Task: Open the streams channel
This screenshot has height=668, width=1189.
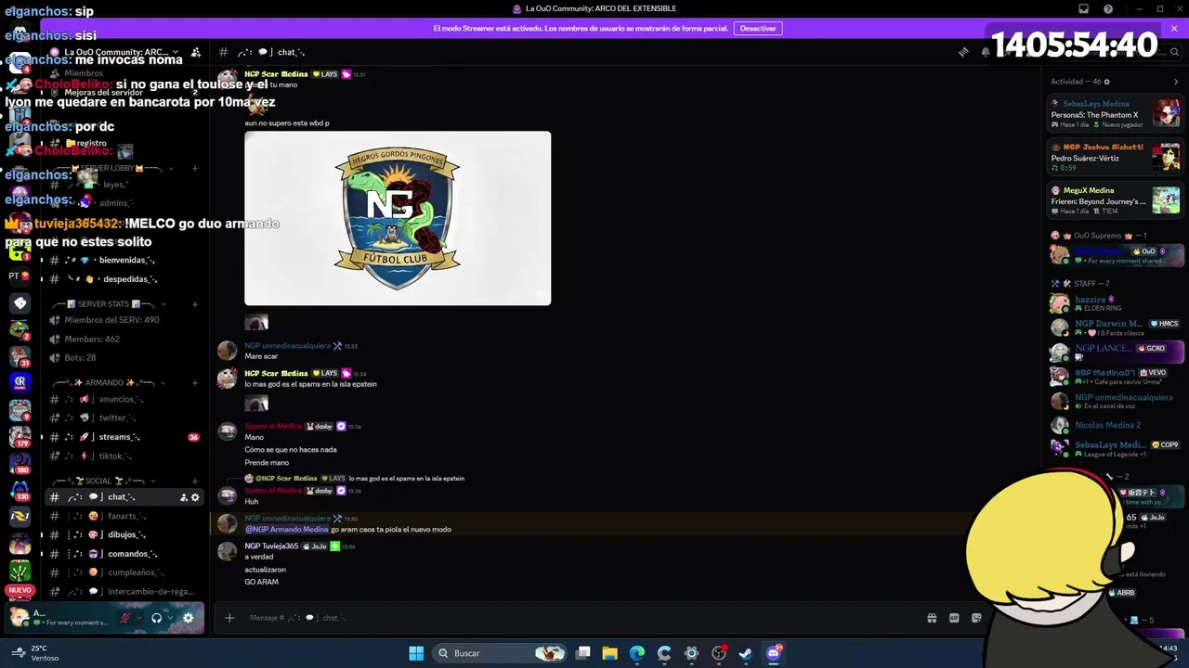Action: [124, 437]
